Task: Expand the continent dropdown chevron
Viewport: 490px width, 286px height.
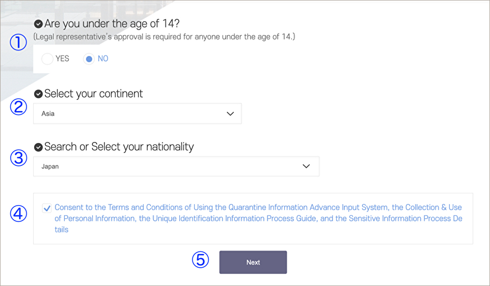Action: point(230,113)
